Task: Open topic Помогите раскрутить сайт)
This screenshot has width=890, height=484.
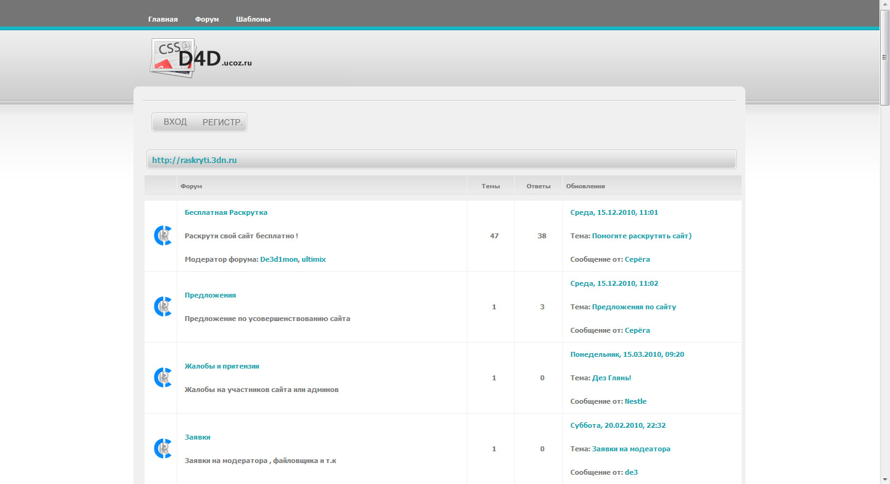Action: (x=642, y=236)
